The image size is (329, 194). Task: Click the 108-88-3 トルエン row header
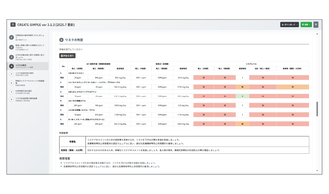tap(76, 73)
